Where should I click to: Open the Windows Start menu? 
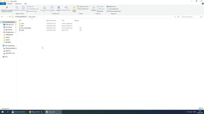[x=3, y=112]
